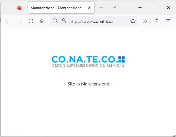
Task: Go to the Home page
Action: (x=42, y=21)
